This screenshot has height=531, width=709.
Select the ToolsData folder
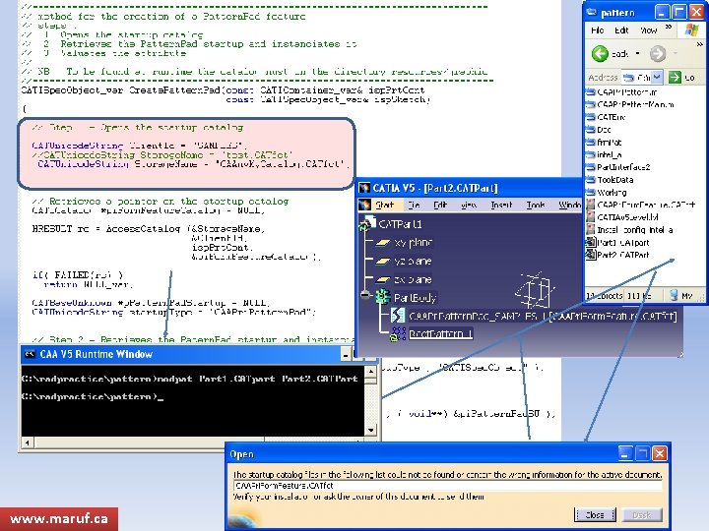(x=610, y=180)
